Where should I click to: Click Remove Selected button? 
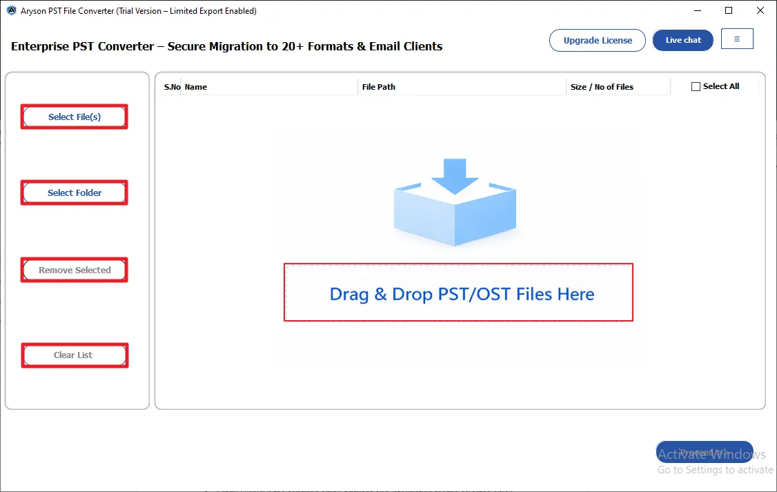pyautogui.click(x=75, y=270)
